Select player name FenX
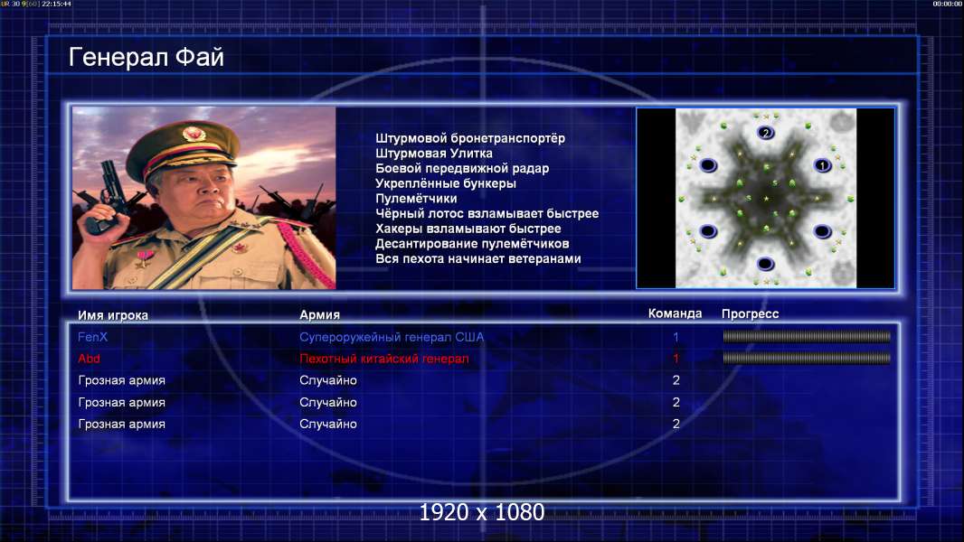 click(93, 337)
